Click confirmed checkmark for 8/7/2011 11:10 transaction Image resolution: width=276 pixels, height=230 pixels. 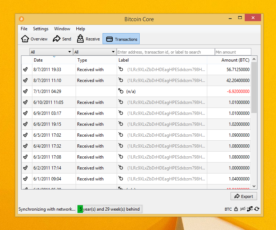click(25, 80)
